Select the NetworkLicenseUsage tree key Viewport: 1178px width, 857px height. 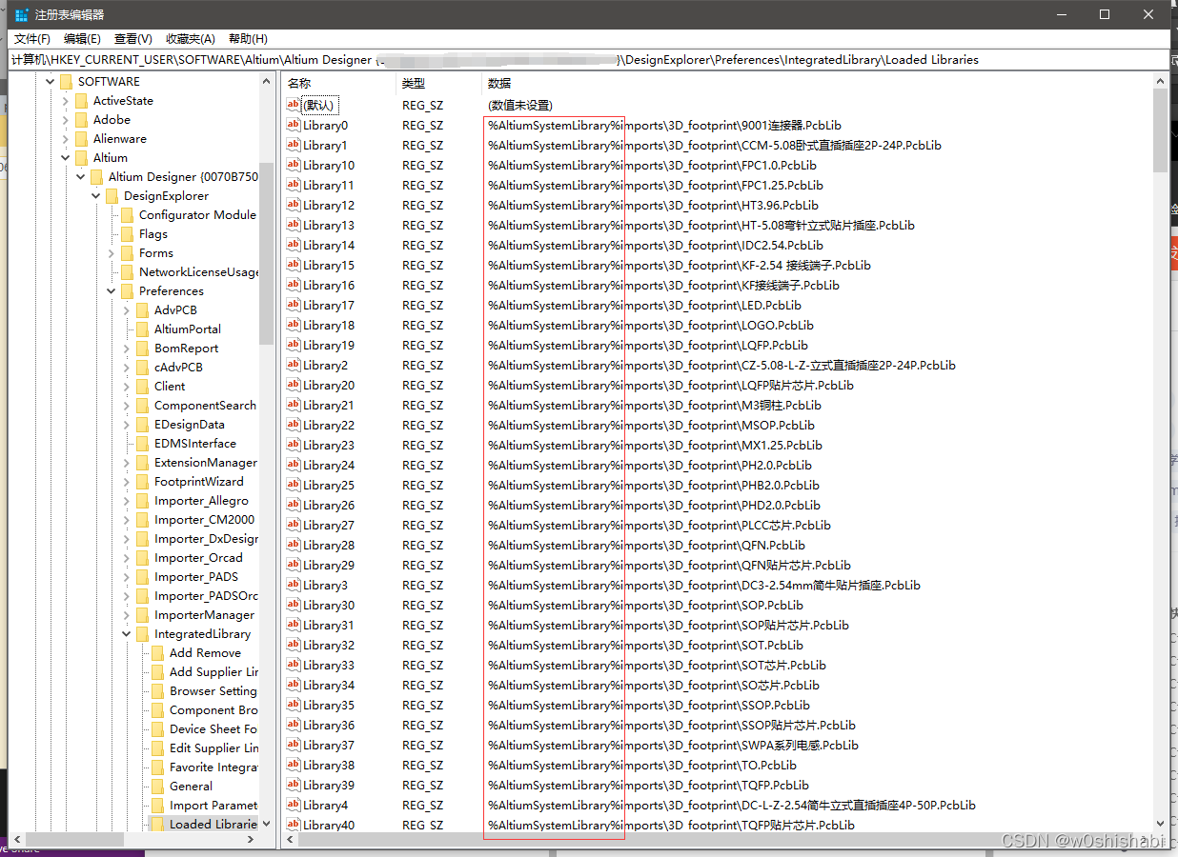198,271
